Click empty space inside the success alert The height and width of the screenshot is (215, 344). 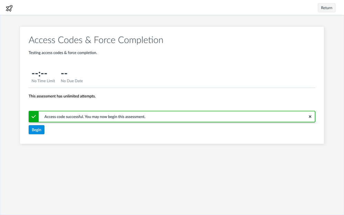point(224,117)
